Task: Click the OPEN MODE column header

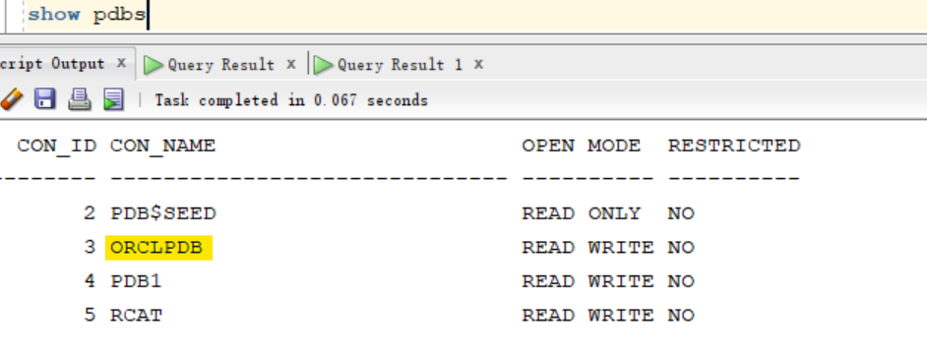Action: 582,146
